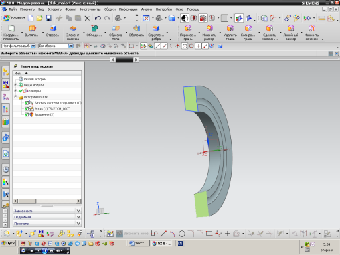Open the Tools menu

(x=90, y=9)
